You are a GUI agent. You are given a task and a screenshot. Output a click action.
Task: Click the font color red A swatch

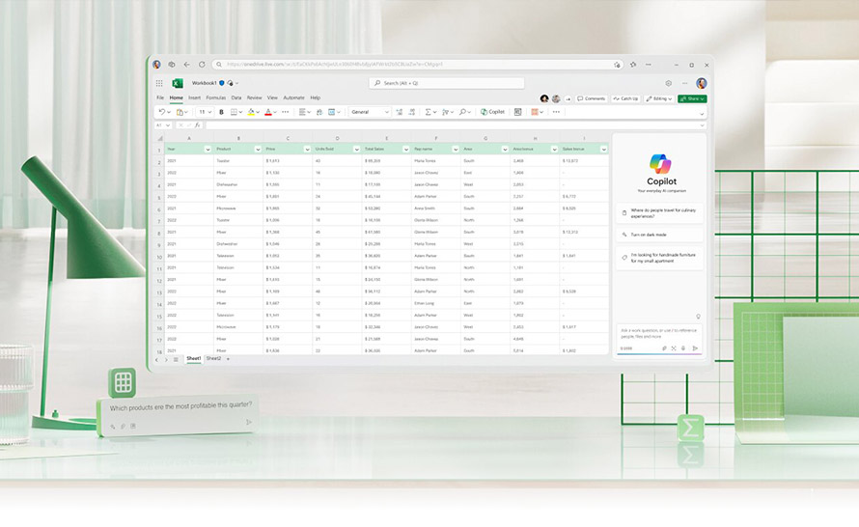[x=268, y=112]
